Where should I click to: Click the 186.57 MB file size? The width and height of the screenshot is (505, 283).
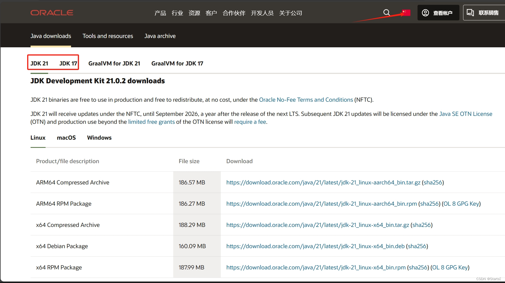pos(192,182)
